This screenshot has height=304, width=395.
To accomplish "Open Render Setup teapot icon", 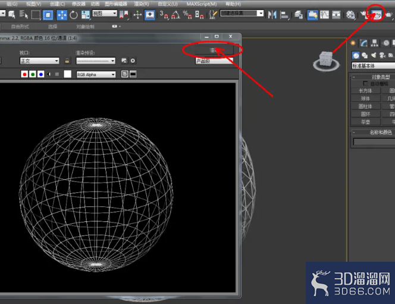I will 364,15.
